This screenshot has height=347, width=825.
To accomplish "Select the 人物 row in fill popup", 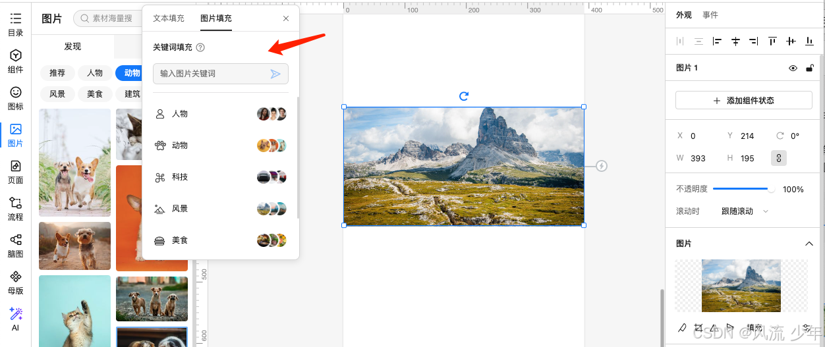I will 220,114.
